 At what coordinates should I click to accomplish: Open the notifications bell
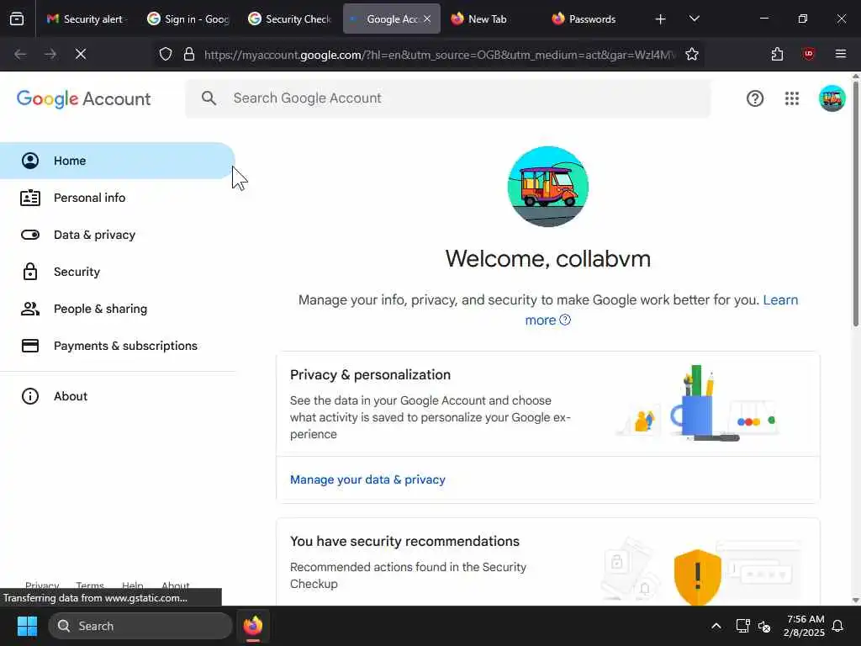pyautogui.click(x=838, y=626)
